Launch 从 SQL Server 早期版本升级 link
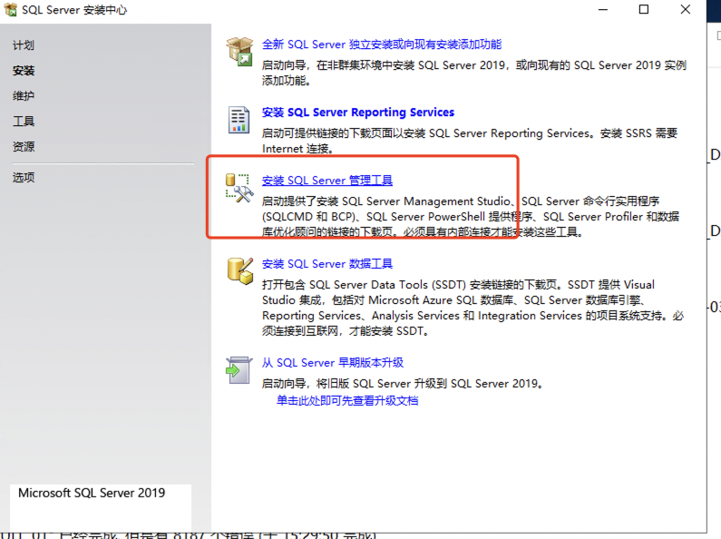This screenshot has height=539, width=721. (332, 363)
